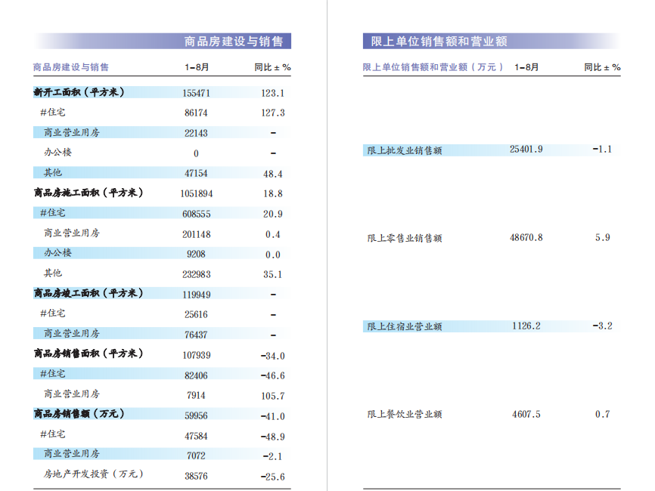Screen dimensions: 655x491
Task: Select the percentage 35.1
Action: tap(273, 274)
